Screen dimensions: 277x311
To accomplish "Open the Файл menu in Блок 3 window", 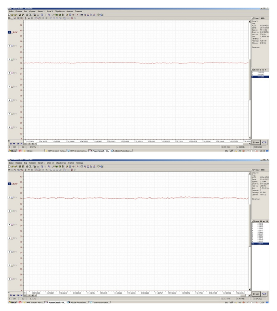I will pyautogui.click(x=11, y=11).
